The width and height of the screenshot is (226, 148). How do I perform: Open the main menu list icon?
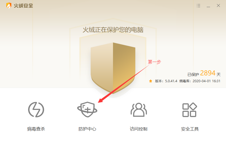(x=198, y=5)
